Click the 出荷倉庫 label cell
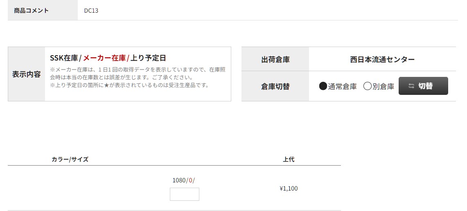Viewport: 467px width, 211px height. [275, 59]
